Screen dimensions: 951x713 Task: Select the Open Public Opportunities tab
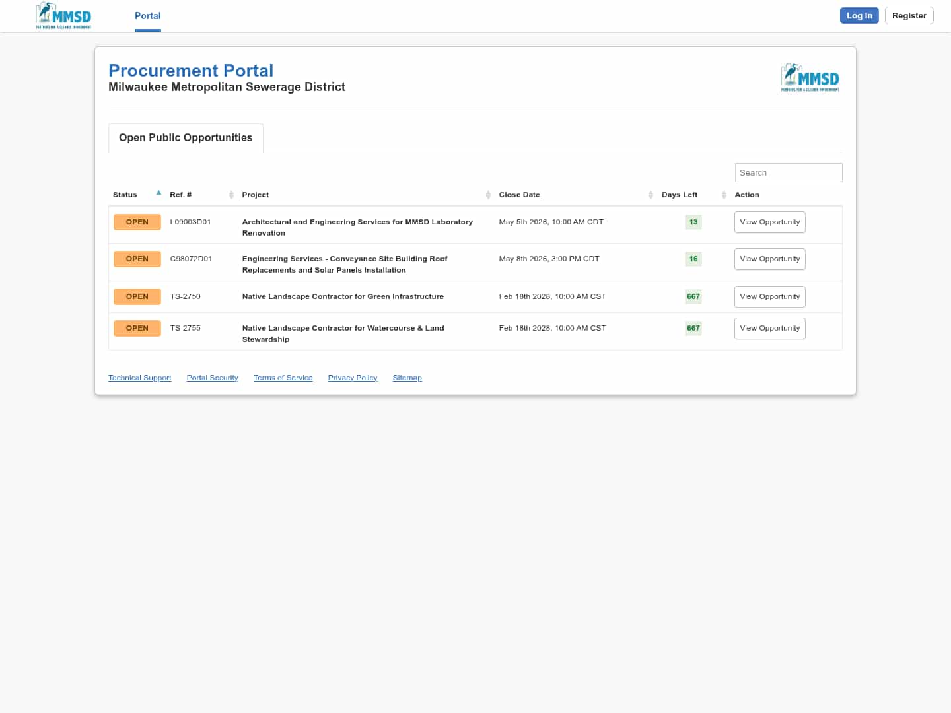pos(186,138)
